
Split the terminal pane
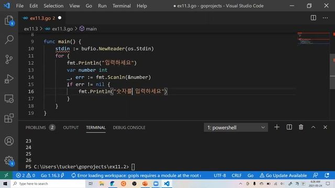point(289,127)
